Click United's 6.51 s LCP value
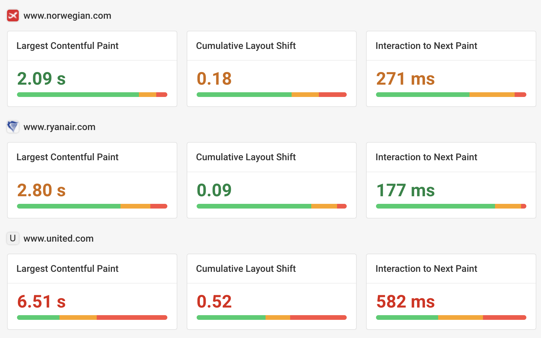Screen dimensions: 541x338 pyautogui.click(x=41, y=301)
